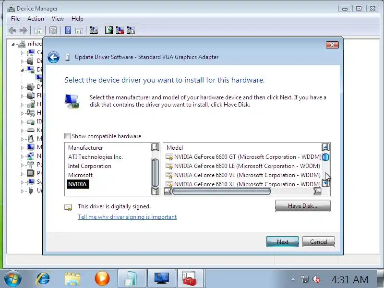The width and height of the screenshot is (384, 288).
Task: Open the Windows Start menu
Action: click(x=13, y=278)
